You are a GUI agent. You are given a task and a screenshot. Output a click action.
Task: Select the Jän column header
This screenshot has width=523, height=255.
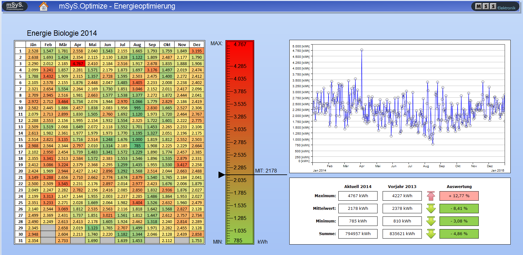point(33,45)
